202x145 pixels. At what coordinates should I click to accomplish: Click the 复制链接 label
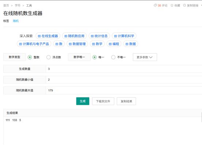coord(193,5)
